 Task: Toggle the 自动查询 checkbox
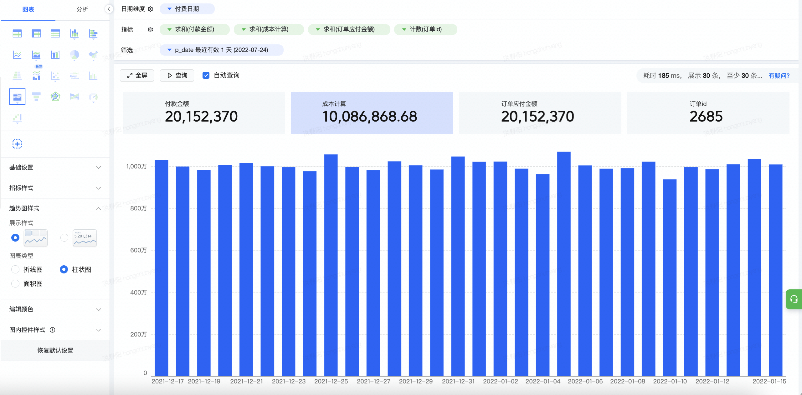pos(206,75)
